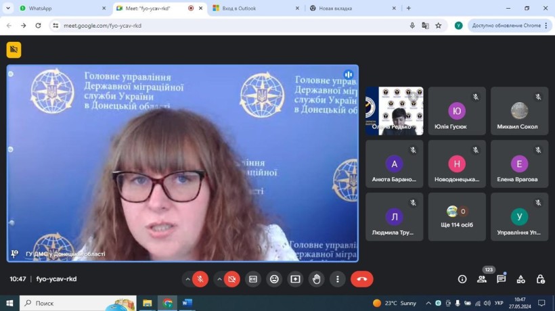Viewport: 555px width, 311px height.
Task: Switch keyboard language УКР
Action: 499,303
